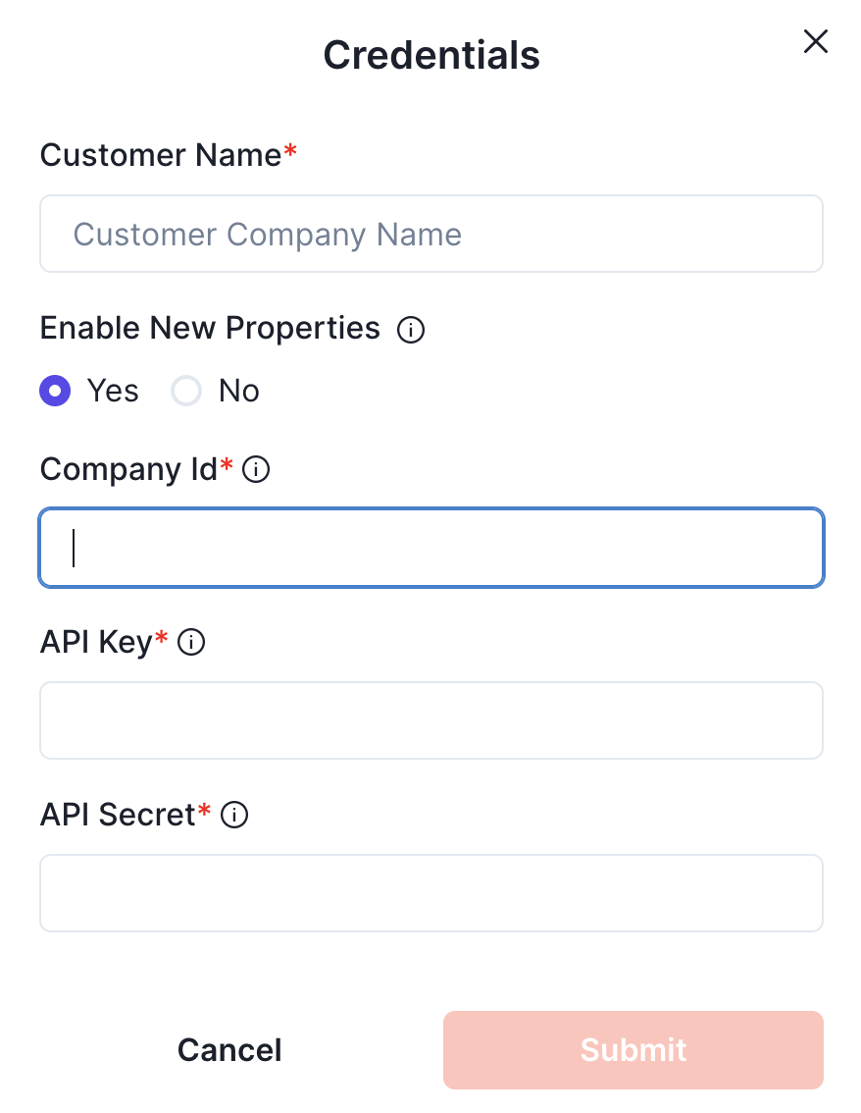Select the API Key input field
The height and width of the screenshot is (1113, 861).
pos(431,720)
